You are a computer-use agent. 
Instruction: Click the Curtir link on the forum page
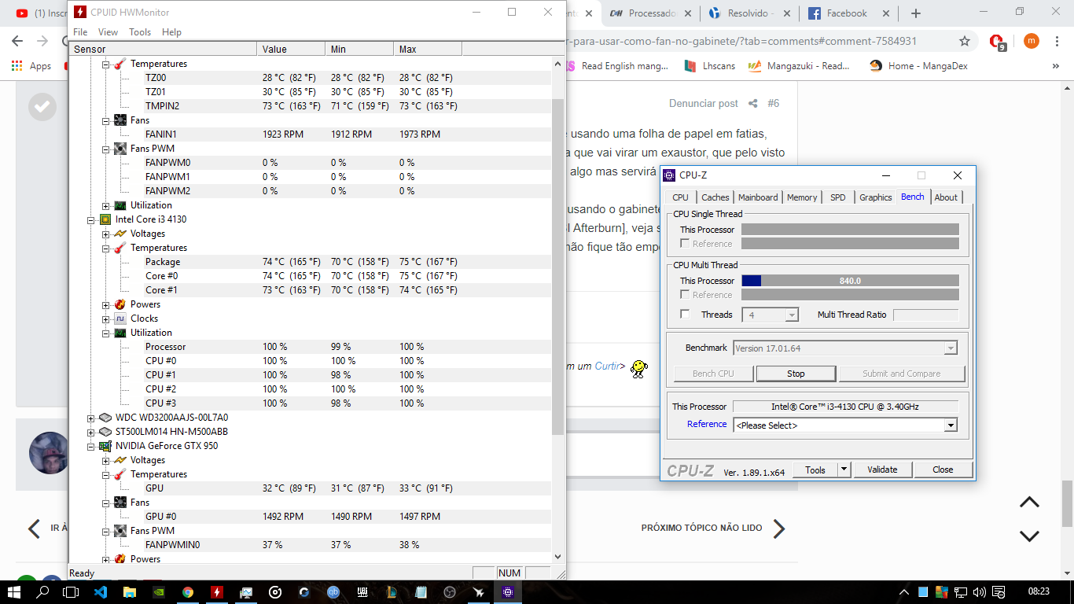606,366
